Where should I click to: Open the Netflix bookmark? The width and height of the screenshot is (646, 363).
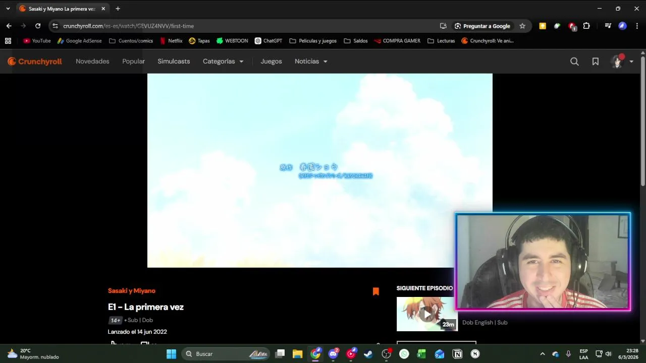(171, 41)
